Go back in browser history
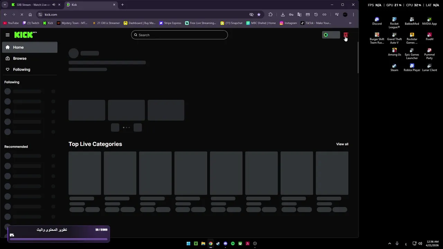 [x=5, y=15]
